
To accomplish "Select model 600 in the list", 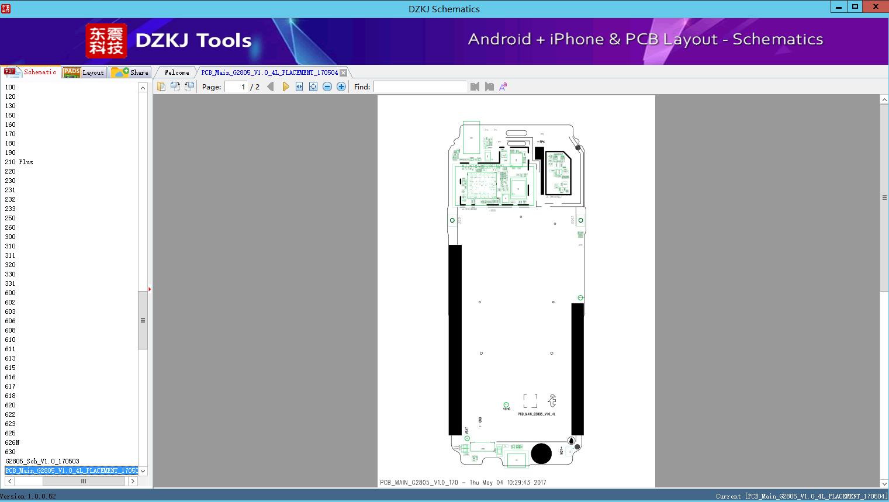I will pos(11,293).
